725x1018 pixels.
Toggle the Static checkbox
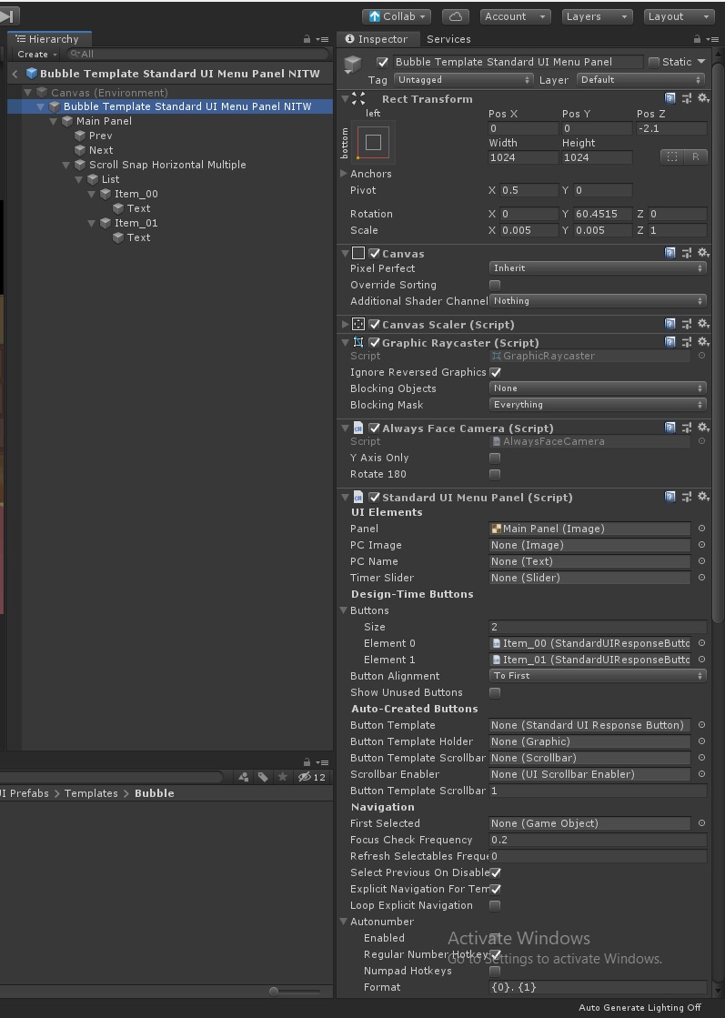click(x=654, y=62)
